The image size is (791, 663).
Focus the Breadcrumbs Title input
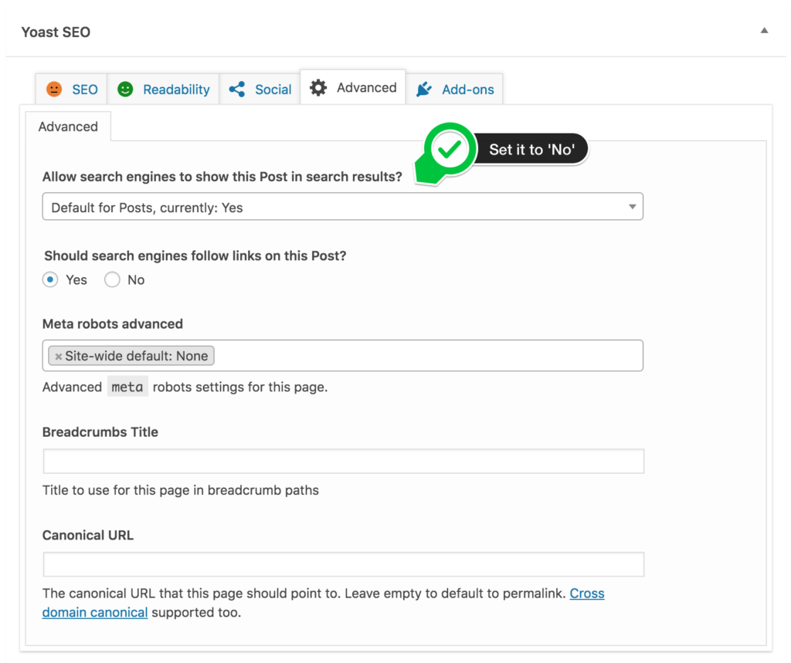tap(344, 462)
